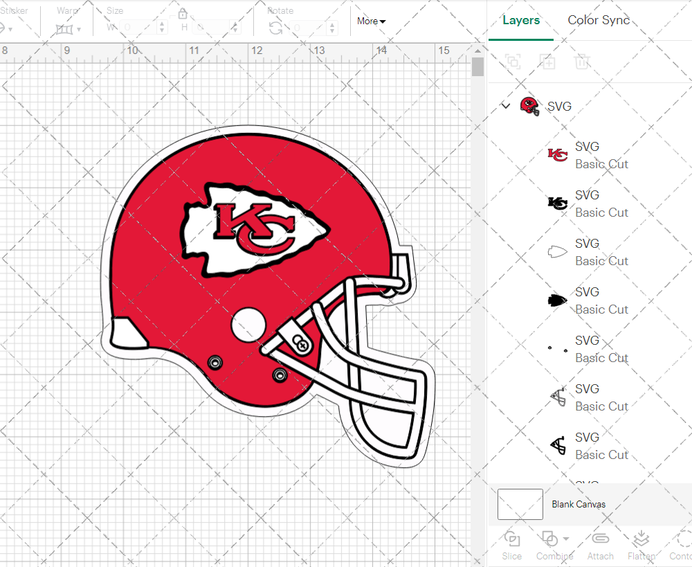Click the KC arrowhead logo on helmet
The height and width of the screenshot is (567, 692).
[x=255, y=229]
